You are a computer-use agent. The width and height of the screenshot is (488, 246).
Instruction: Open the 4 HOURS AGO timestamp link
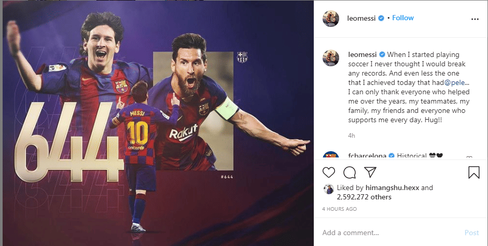(339, 209)
